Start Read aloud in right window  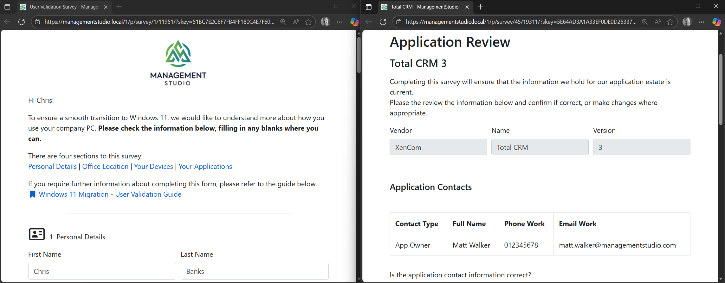point(657,22)
